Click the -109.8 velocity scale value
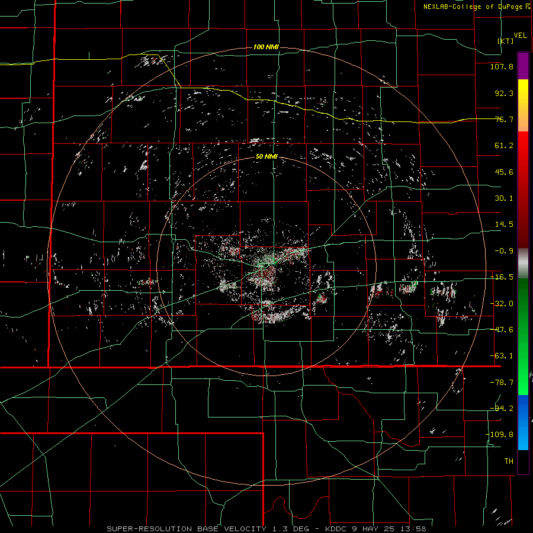Image resolution: width=533 pixels, height=533 pixels. 499,435
